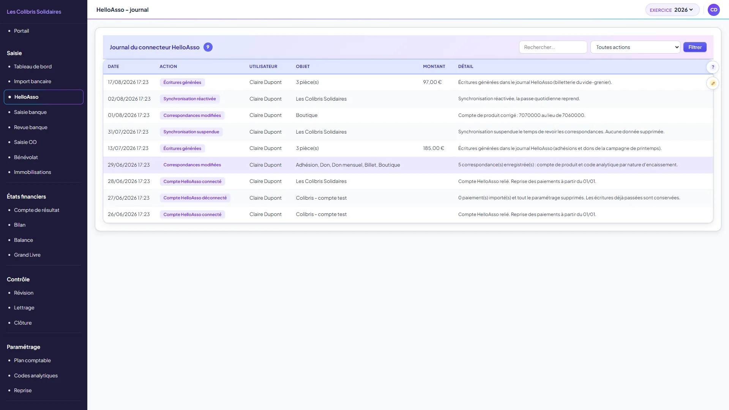The image size is (729, 410).
Task: Click the MONTANT column header
Action: [x=434, y=66]
